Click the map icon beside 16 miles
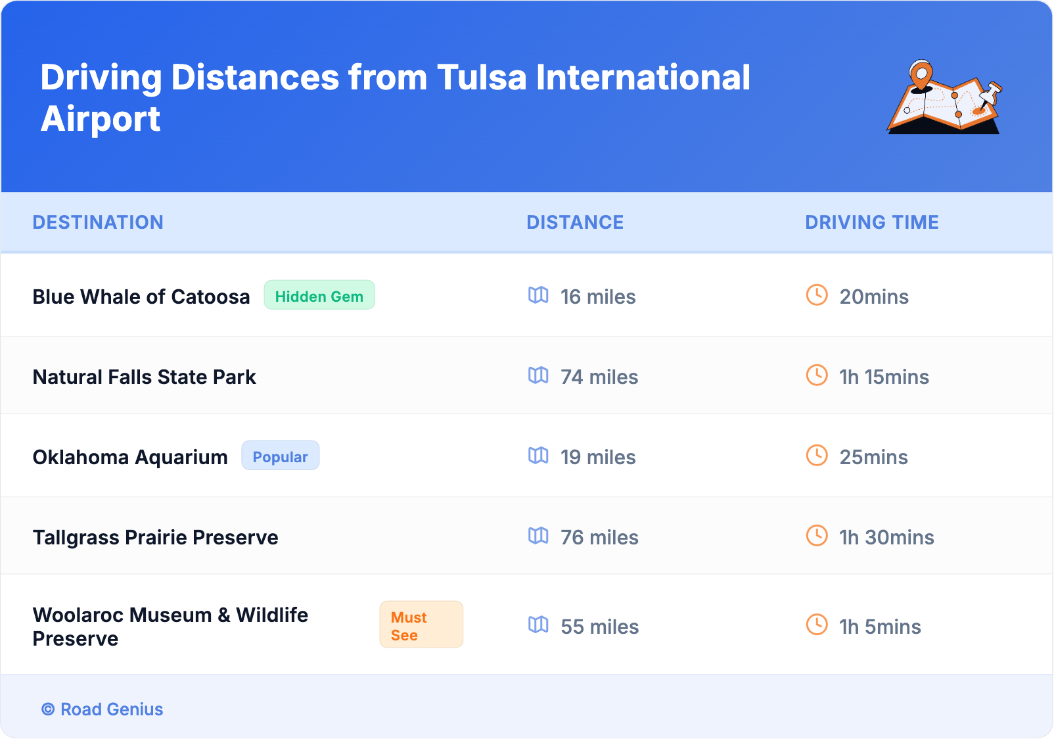 click(538, 295)
